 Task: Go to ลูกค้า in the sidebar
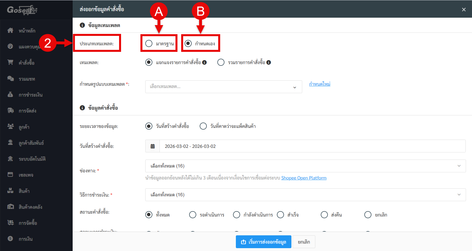point(24,127)
